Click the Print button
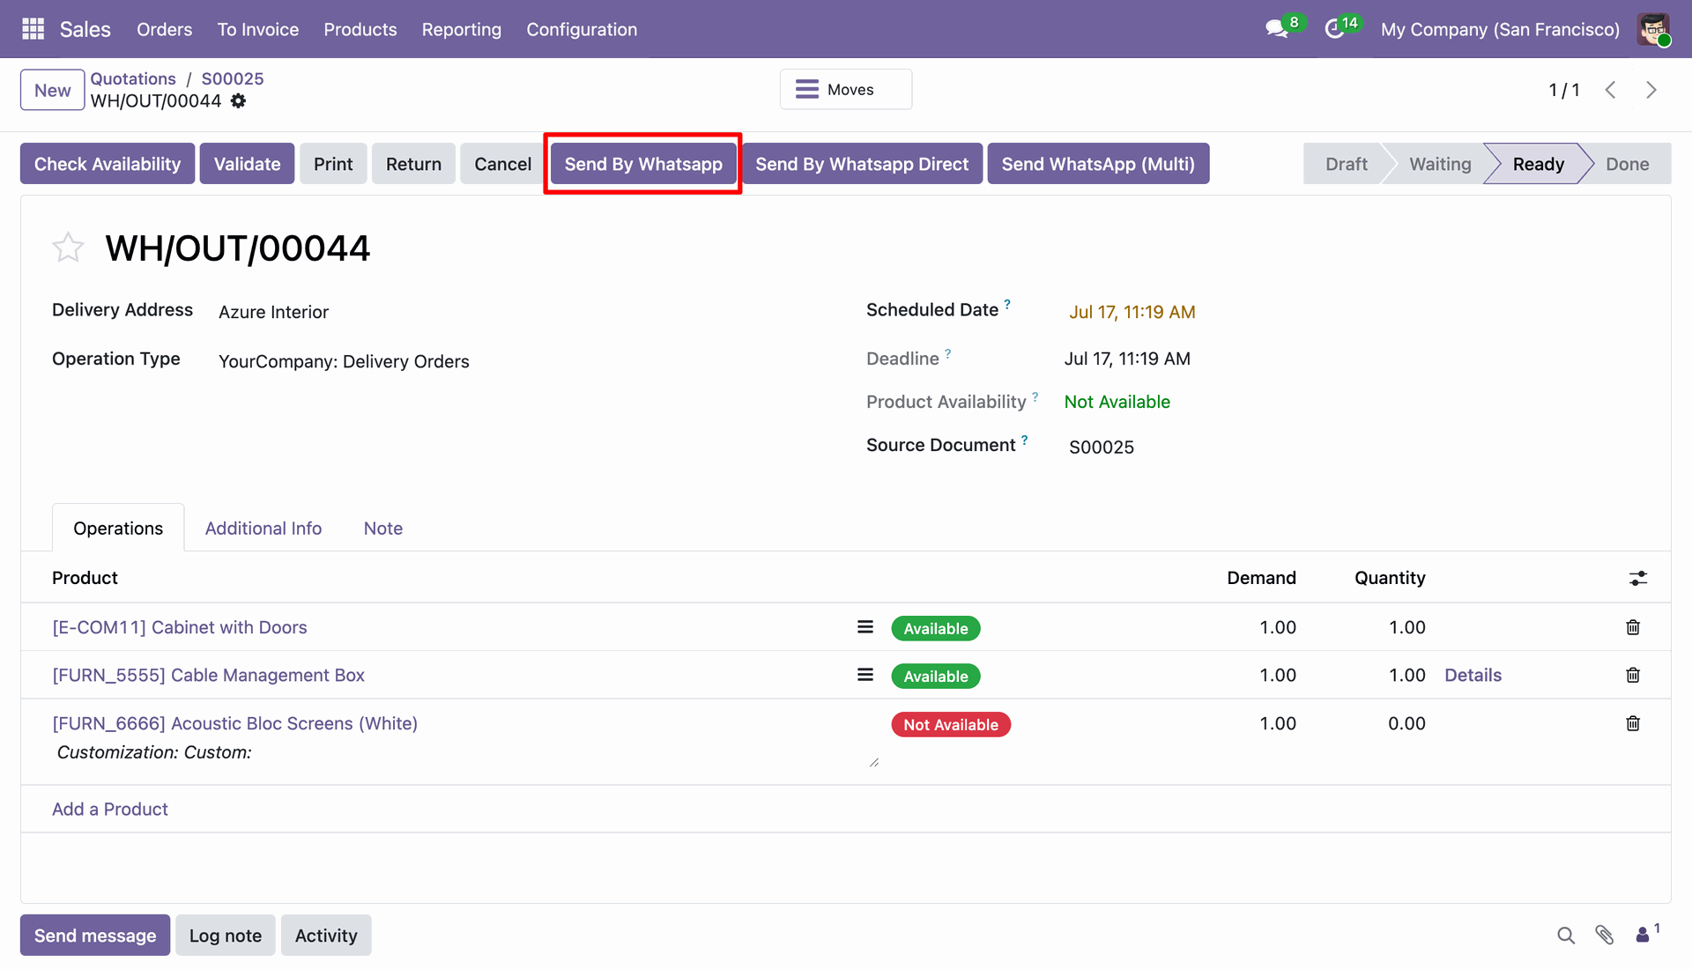The width and height of the screenshot is (1692, 969). [x=333, y=164]
